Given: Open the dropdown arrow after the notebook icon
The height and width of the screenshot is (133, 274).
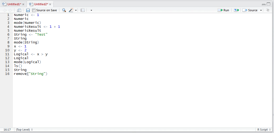Looking at the screenshot, I should pyautogui.click(x=91, y=10).
